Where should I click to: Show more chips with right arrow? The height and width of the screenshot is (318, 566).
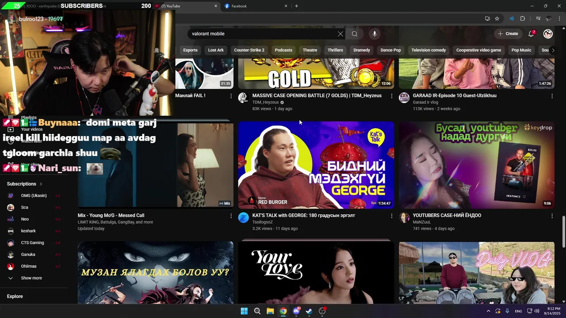(553, 50)
